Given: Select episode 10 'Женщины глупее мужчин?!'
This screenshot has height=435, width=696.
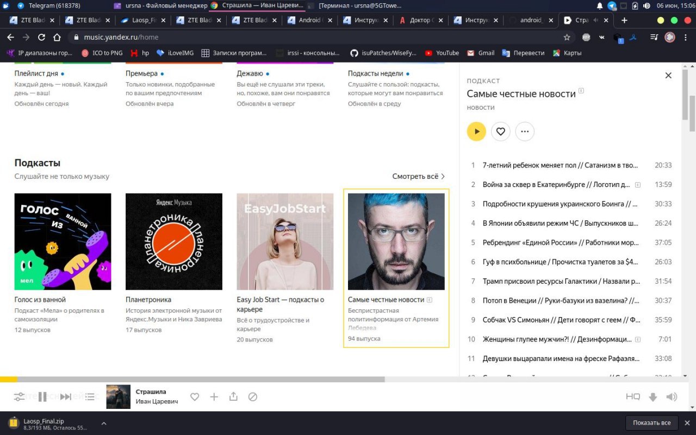Looking at the screenshot, I should click(x=570, y=339).
